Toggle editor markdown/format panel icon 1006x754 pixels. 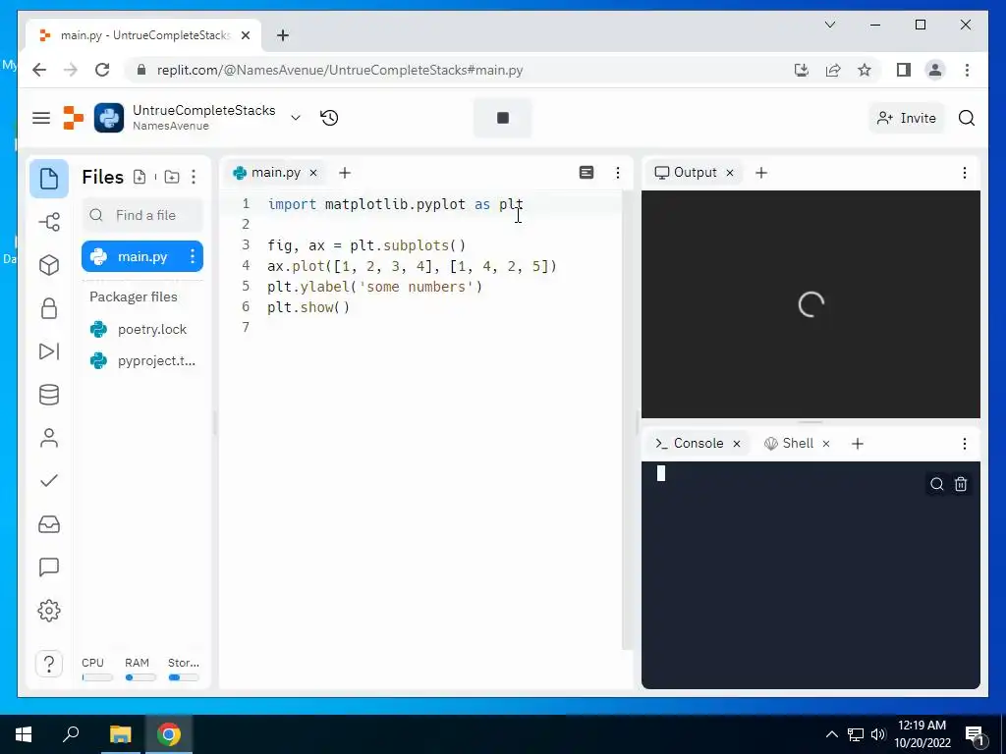(586, 173)
